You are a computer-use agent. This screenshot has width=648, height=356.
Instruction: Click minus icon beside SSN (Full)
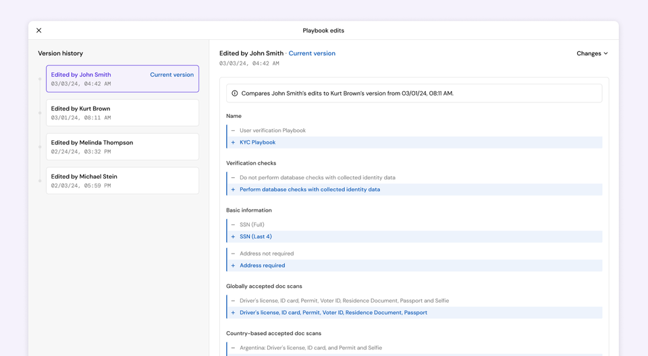(234, 225)
